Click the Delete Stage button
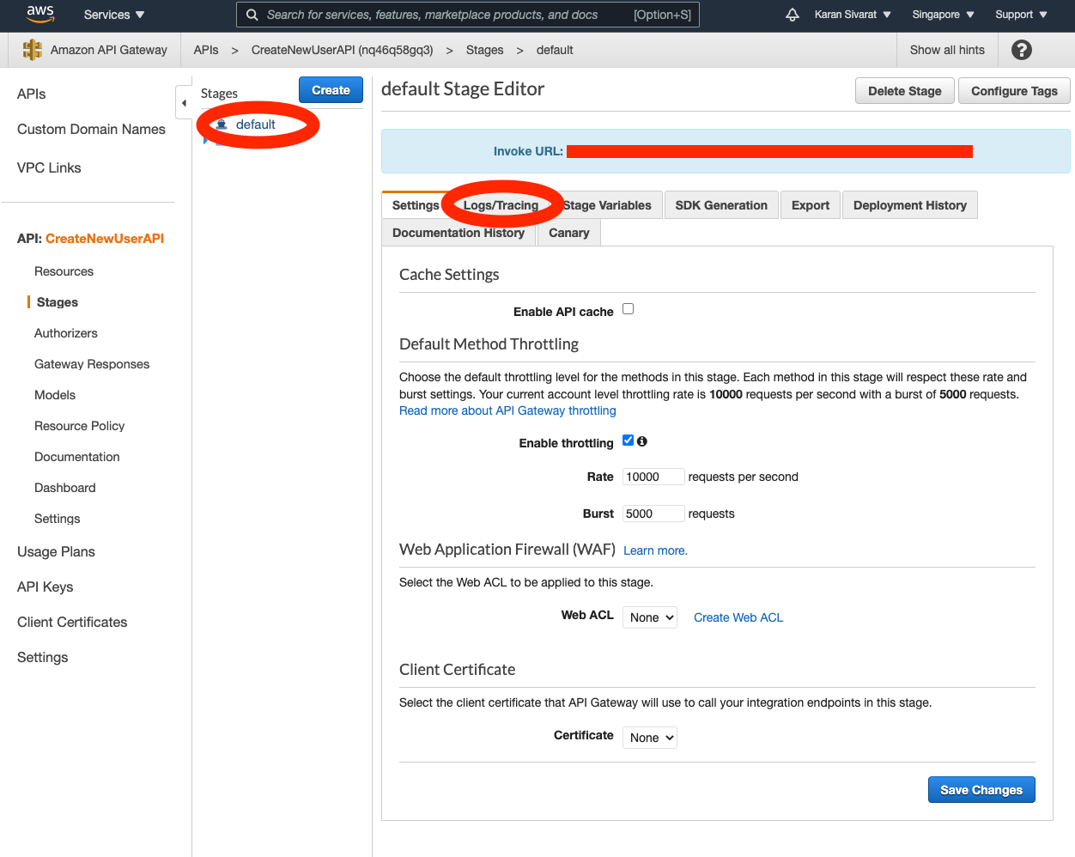1075x857 pixels. point(905,91)
